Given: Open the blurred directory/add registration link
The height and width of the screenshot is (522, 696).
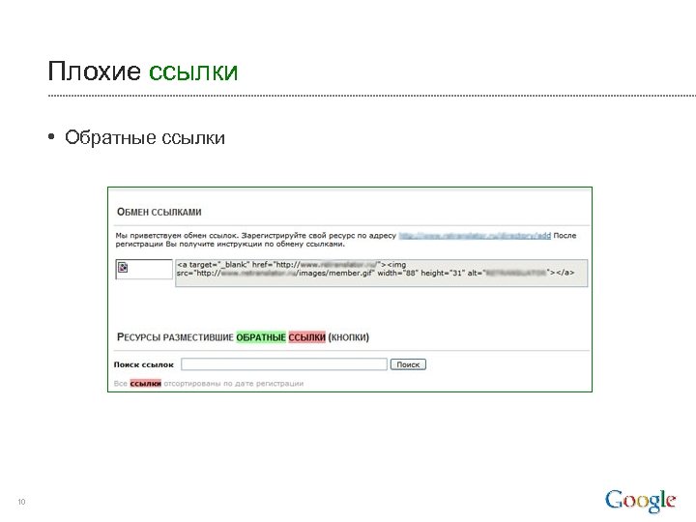Looking at the screenshot, I should pos(475,235).
